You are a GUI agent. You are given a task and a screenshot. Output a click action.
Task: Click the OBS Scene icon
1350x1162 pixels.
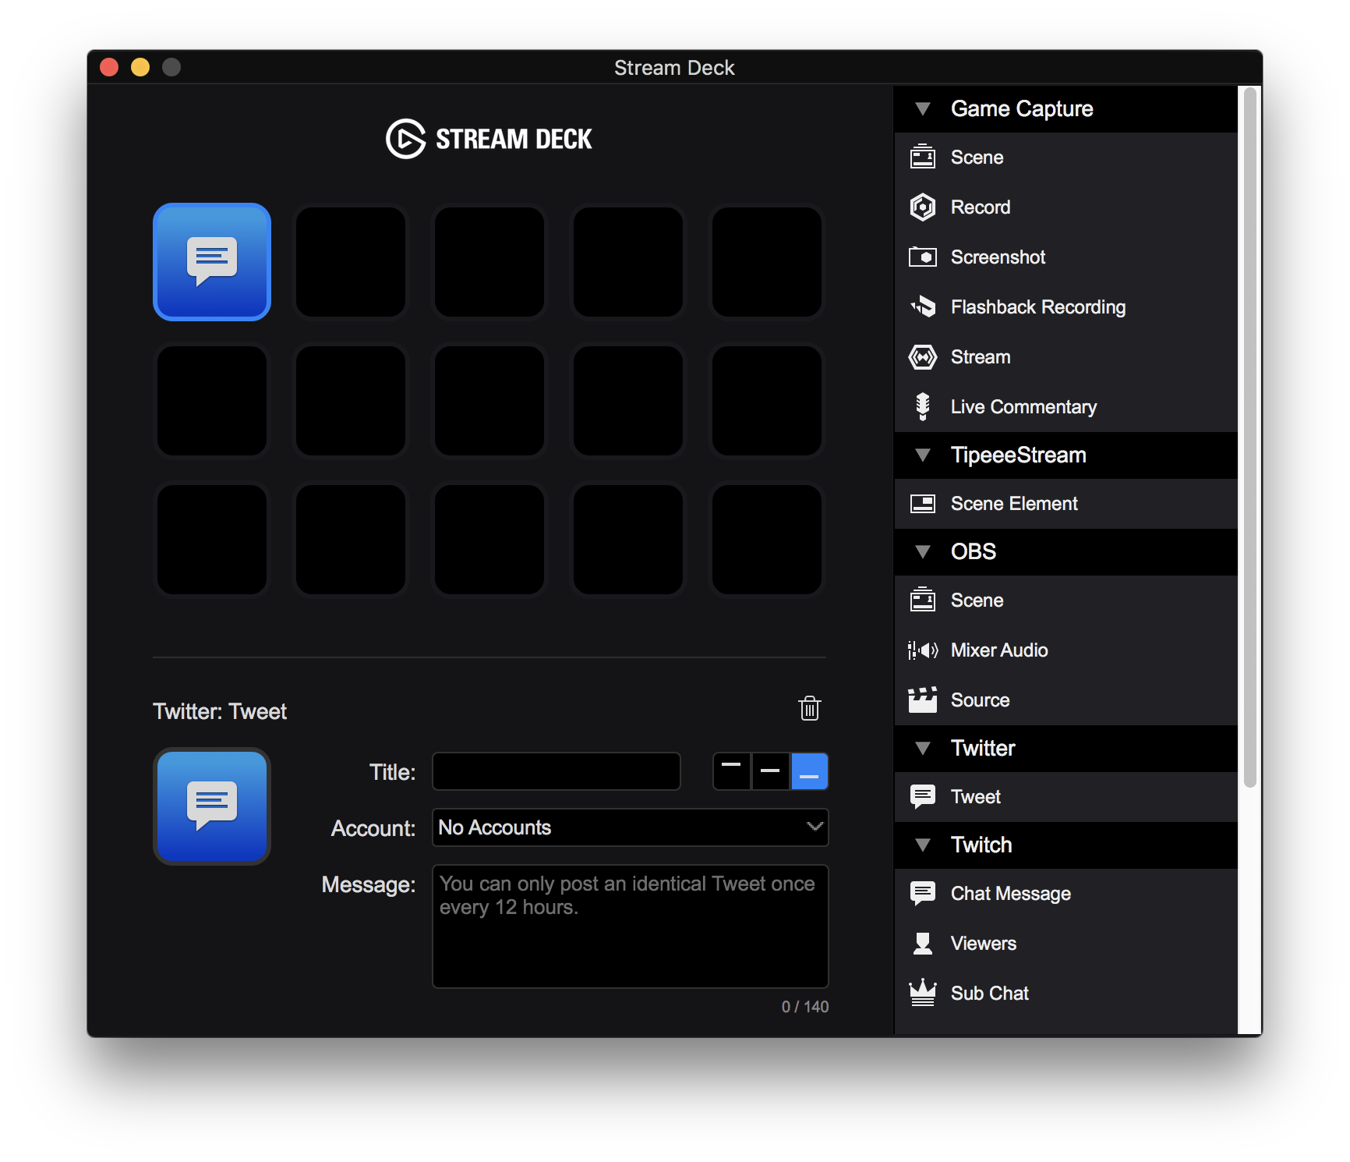[x=923, y=600]
